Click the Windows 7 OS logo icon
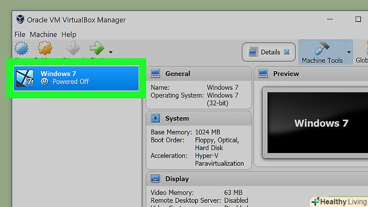 (x=25, y=78)
